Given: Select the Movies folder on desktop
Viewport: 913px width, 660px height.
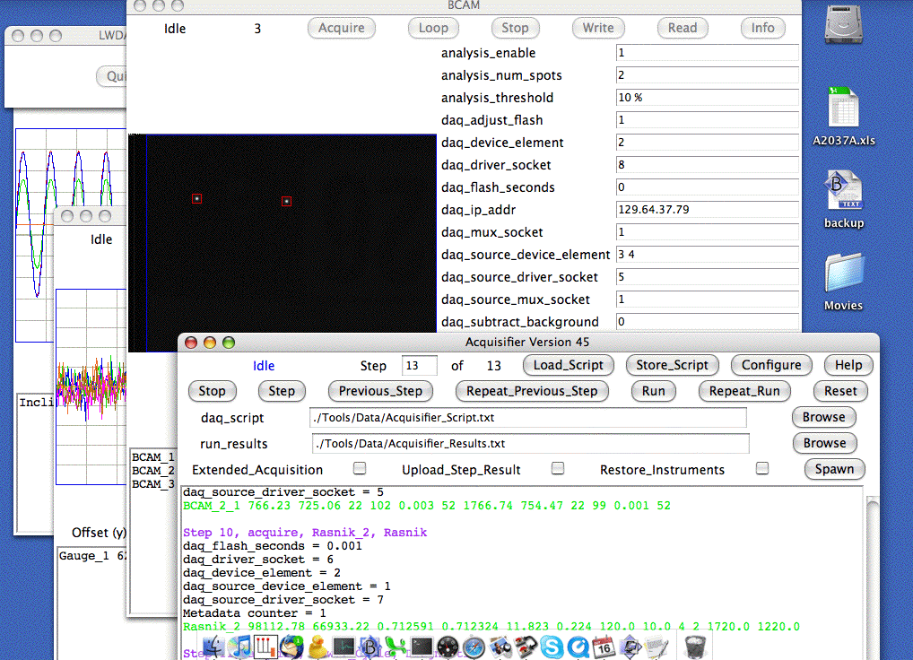Looking at the screenshot, I should pos(843,274).
